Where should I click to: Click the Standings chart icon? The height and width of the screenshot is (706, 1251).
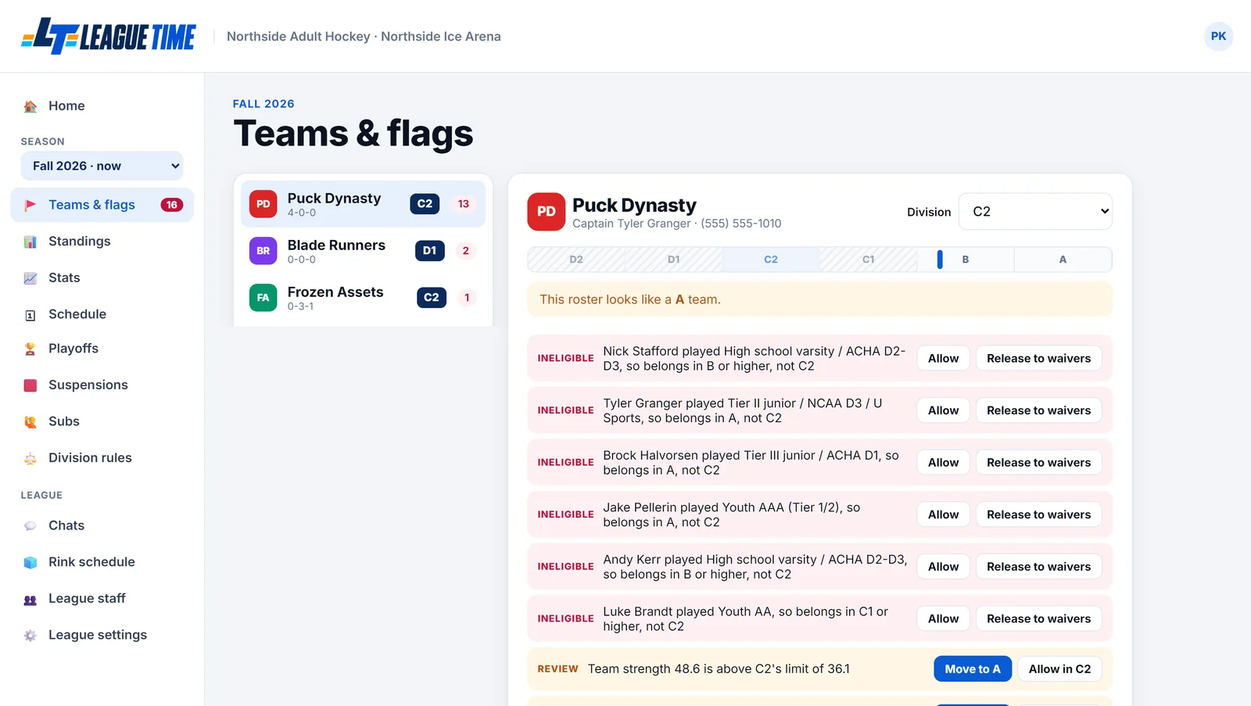click(x=30, y=242)
